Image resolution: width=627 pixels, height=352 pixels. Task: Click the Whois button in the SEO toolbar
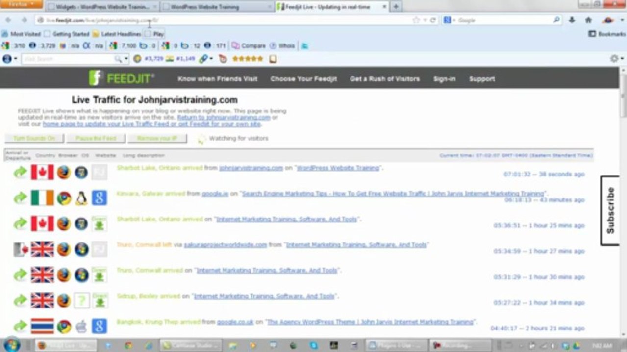pos(282,46)
